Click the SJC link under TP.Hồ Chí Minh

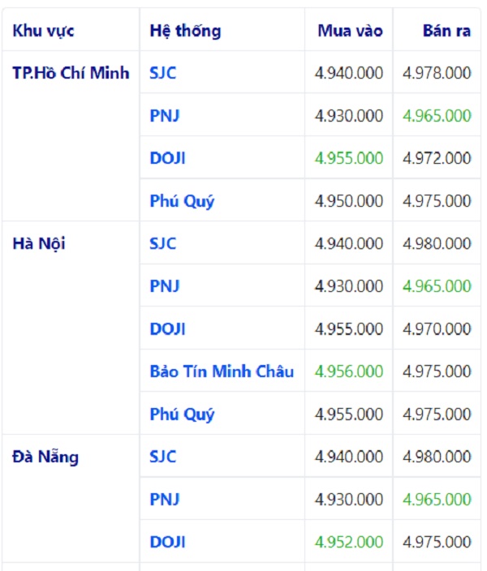point(163,73)
